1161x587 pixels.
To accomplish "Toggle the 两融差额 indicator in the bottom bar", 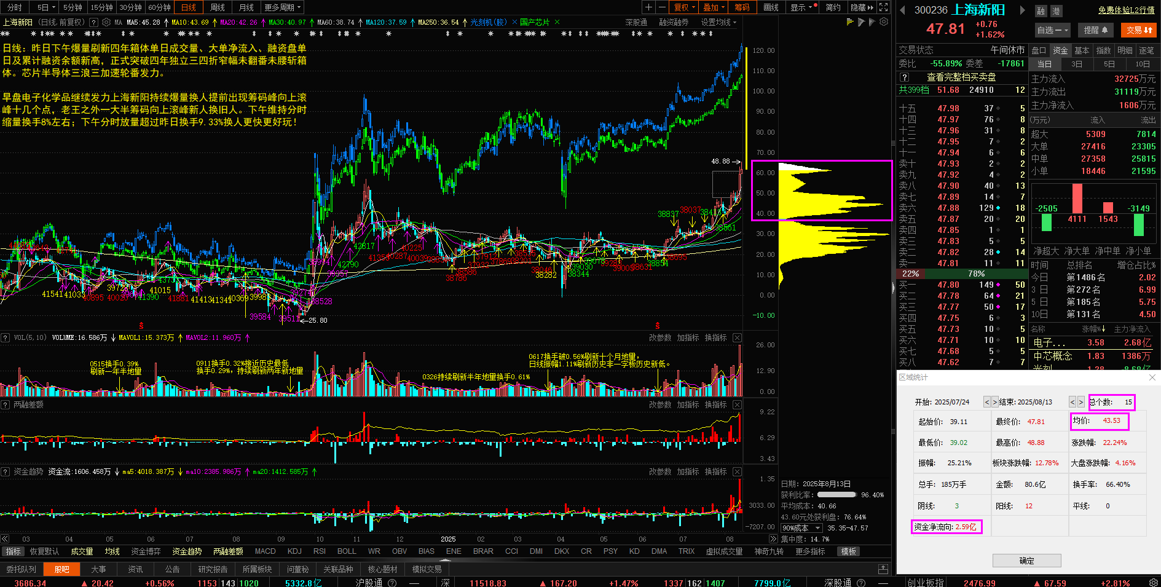I will pyautogui.click(x=228, y=551).
